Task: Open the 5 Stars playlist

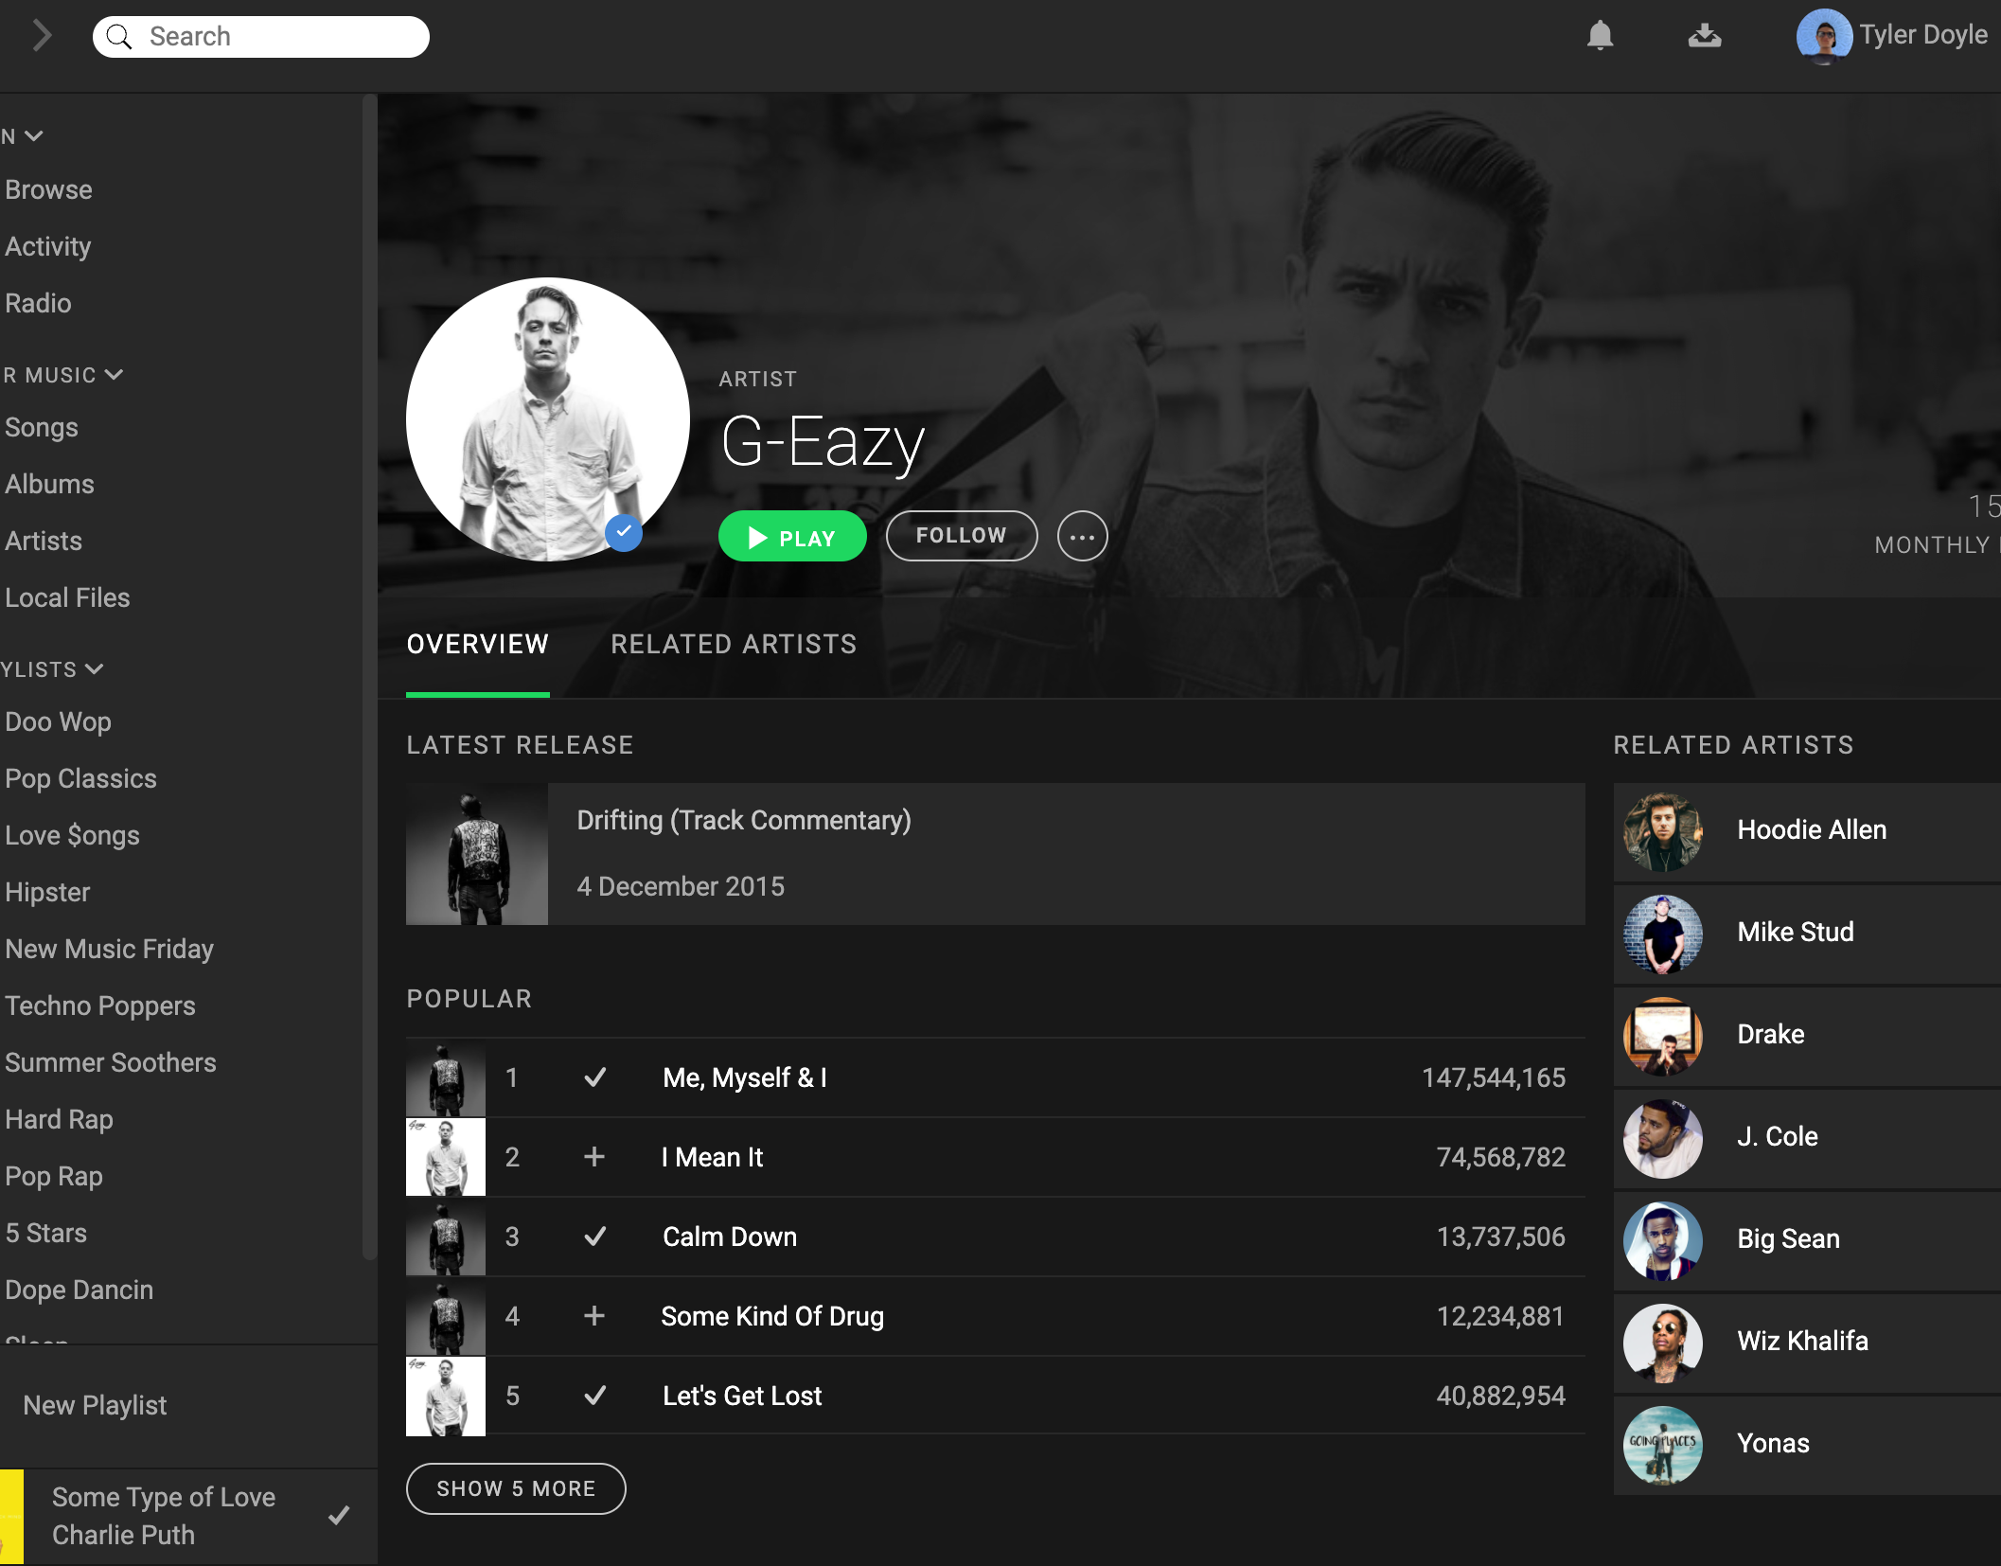Action: [x=45, y=1234]
